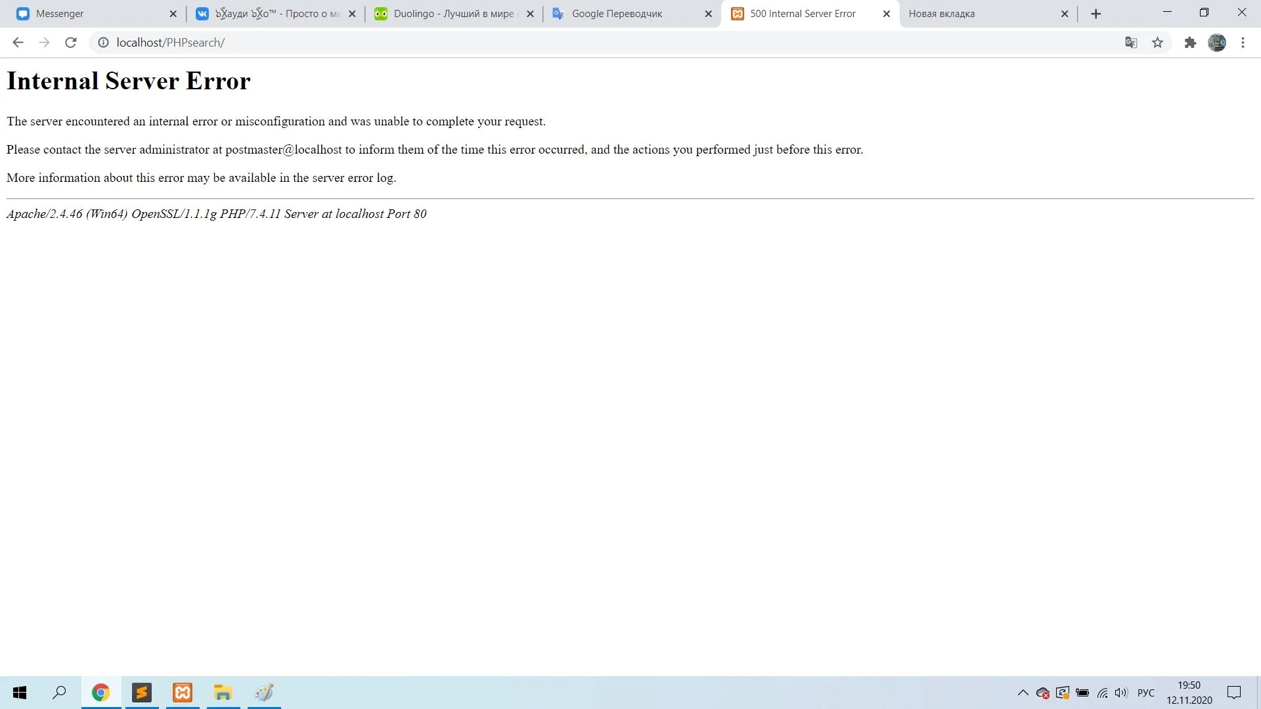Click the file manager icon in taskbar
Image resolution: width=1261 pixels, height=709 pixels.
(223, 692)
